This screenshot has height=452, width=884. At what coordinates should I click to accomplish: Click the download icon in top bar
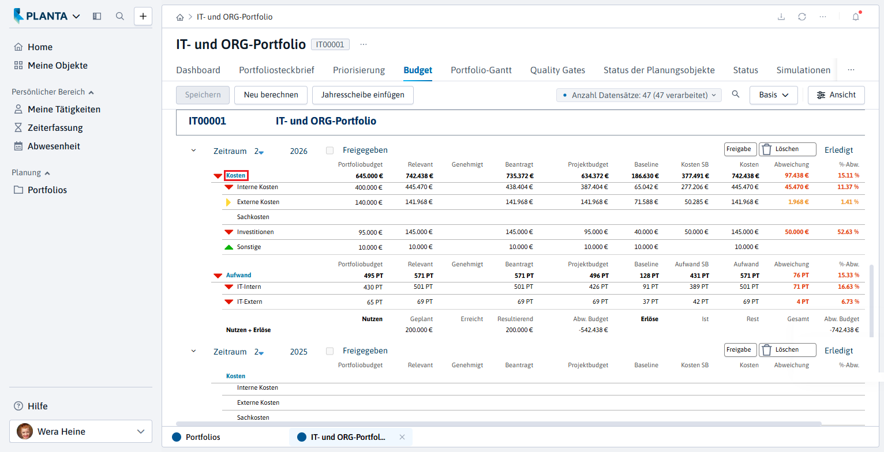(781, 17)
